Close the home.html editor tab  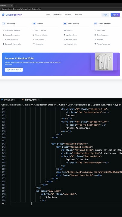click(x=39, y=100)
